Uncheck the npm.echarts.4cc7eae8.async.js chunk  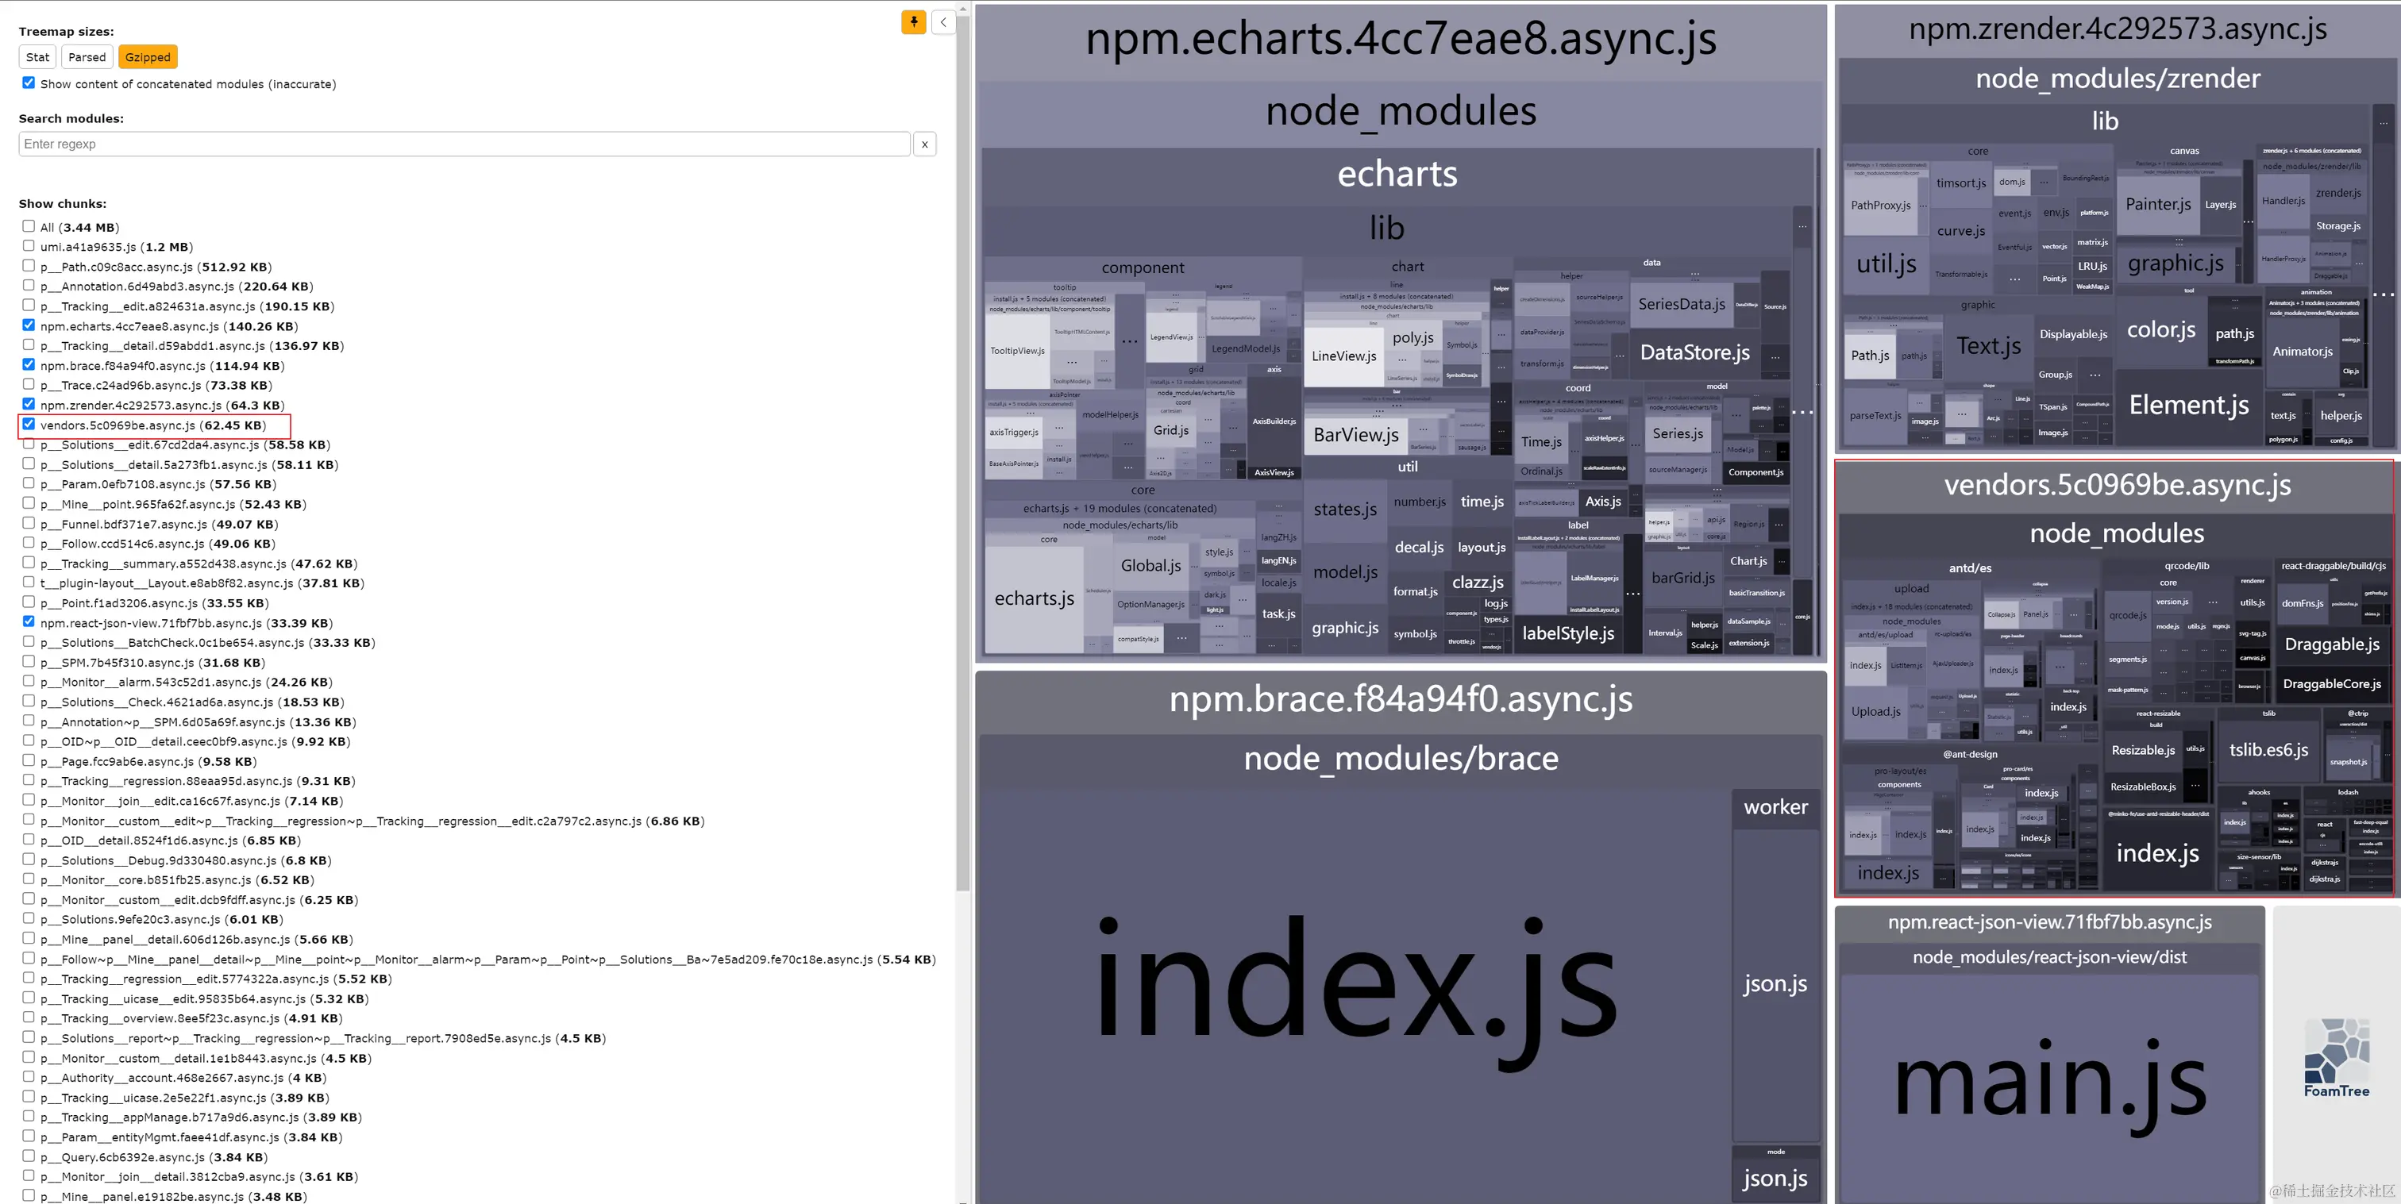[x=29, y=325]
